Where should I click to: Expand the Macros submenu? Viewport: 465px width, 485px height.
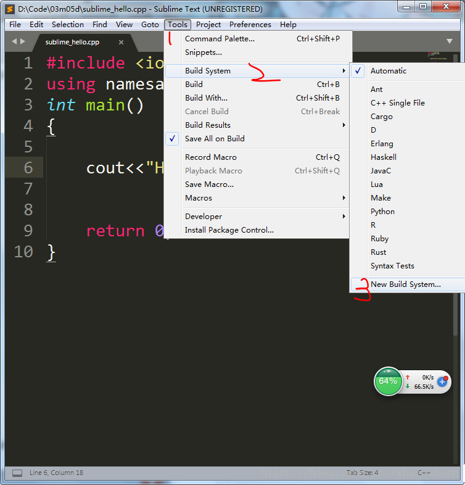pyautogui.click(x=257, y=198)
